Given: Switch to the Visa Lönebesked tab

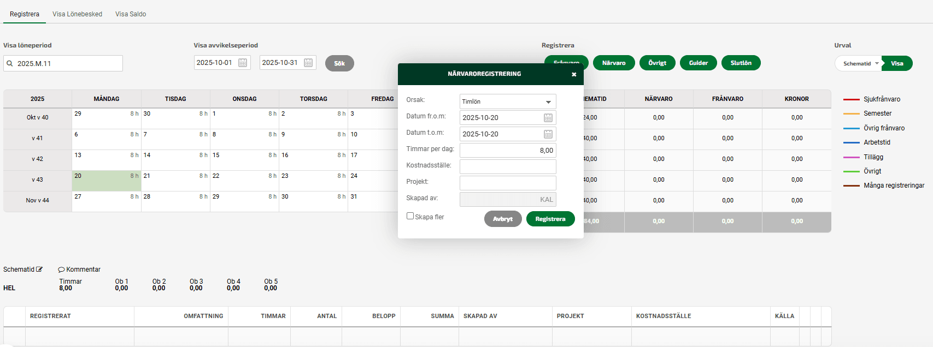Looking at the screenshot, I should point(77,14).
